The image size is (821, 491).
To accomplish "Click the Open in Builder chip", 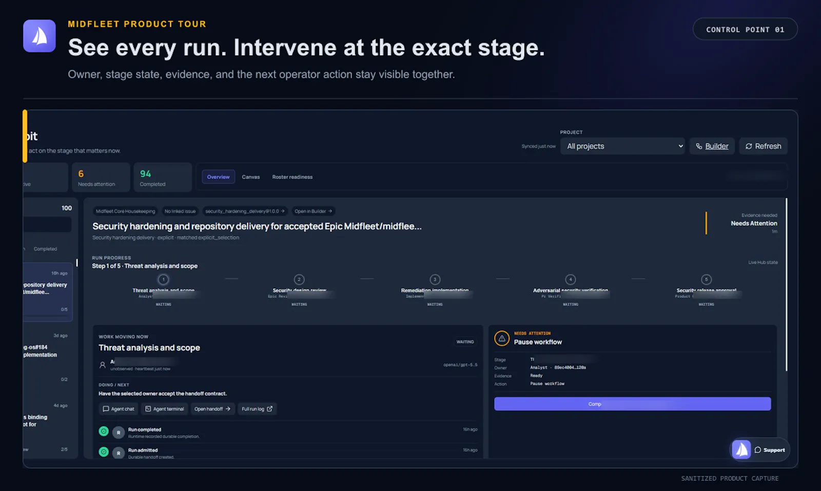I will pyautogui.click(x=314, y=211).
